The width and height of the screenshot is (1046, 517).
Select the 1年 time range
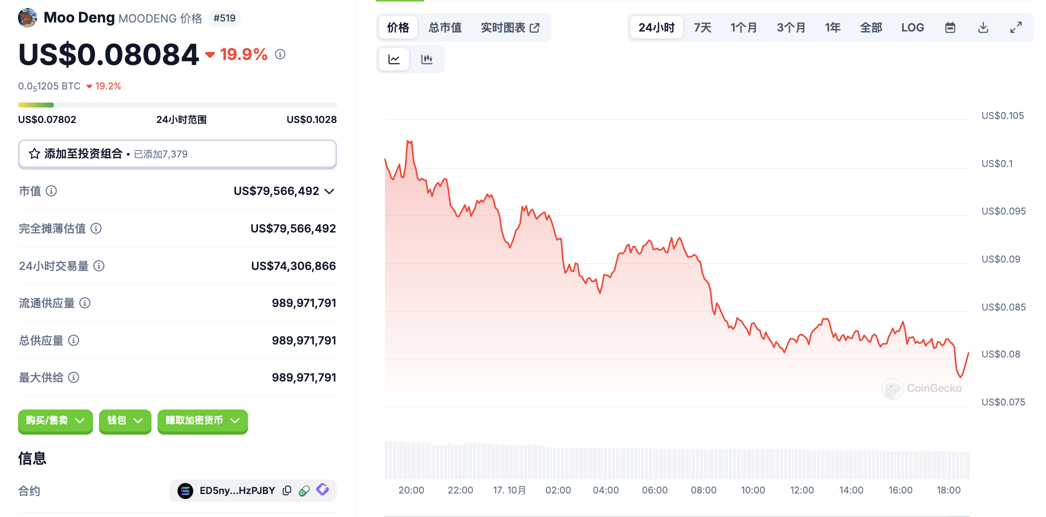click(x=832, y=27)
